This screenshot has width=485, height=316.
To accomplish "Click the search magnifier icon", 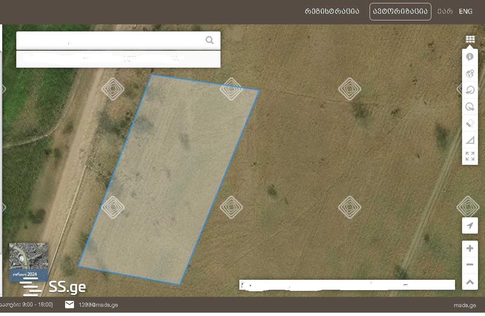I will [209, 40].
